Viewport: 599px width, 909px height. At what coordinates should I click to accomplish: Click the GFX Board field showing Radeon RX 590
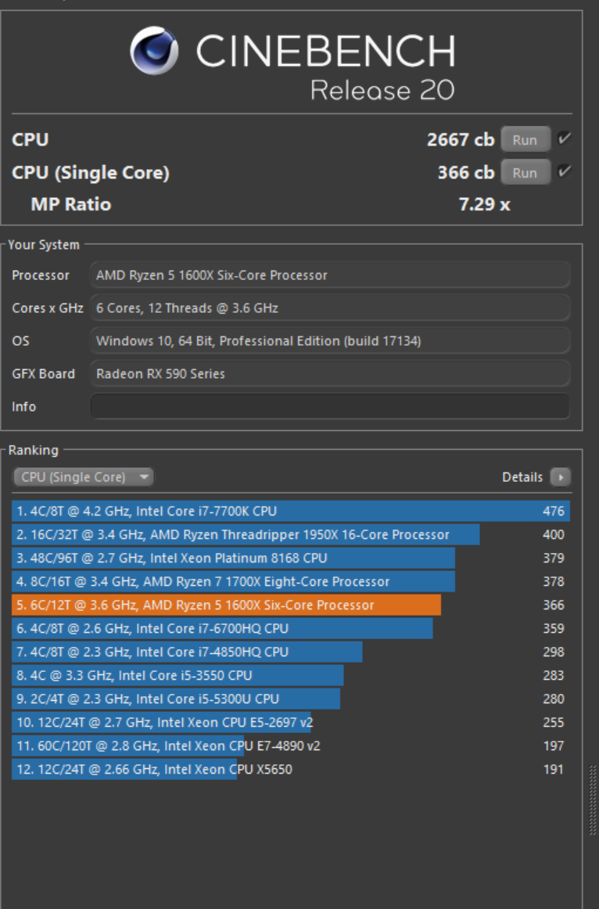point(328,374)
